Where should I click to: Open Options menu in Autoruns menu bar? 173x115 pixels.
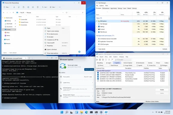pyautogui.click(x=115, y=57)
